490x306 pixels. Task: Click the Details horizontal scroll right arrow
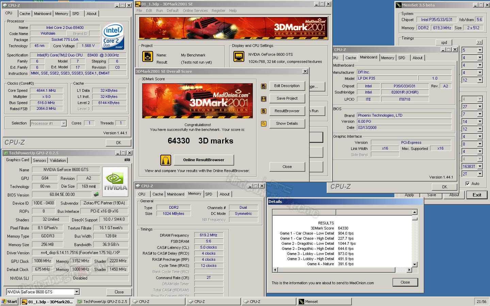point(409,270)
